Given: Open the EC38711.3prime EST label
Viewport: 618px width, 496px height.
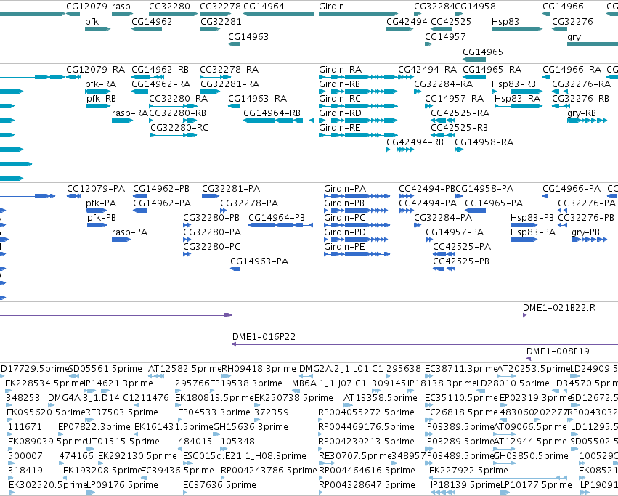Looking at the screenshot, I should coord(460,369).
